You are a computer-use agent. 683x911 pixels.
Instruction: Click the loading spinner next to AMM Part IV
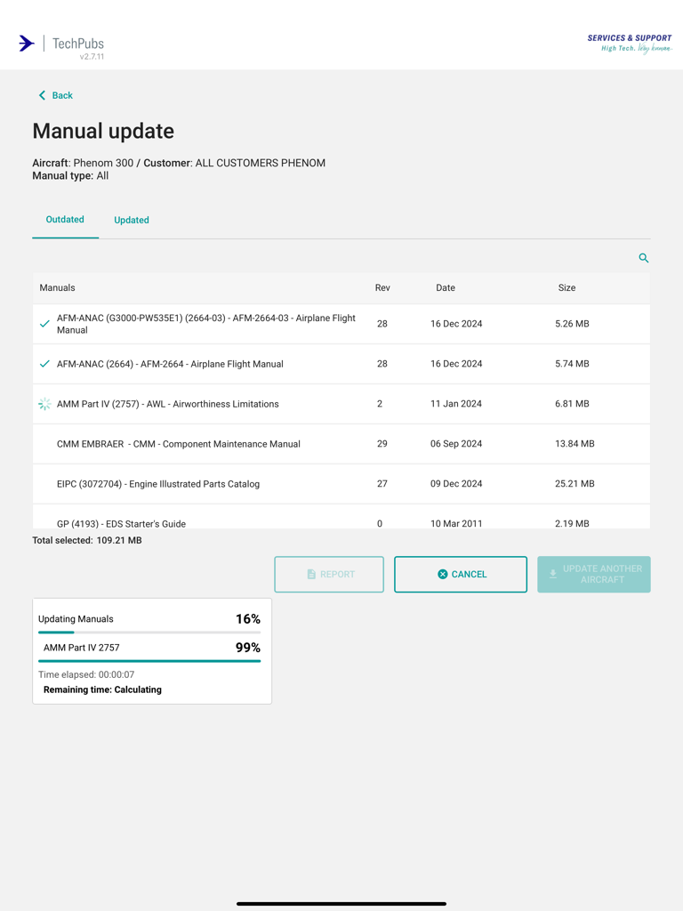pos(44,404)
